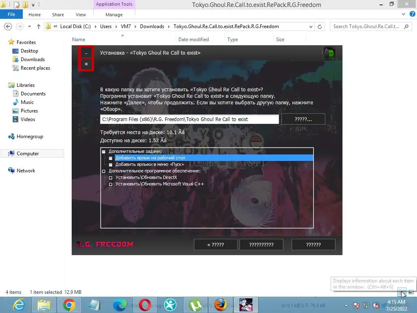The width and height of the screenshot is (417, 313).
Task: Open the address bar history dropdown
Action: point(311,26)
